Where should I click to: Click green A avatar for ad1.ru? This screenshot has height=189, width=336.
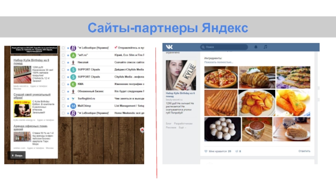(x=73, y=55)
